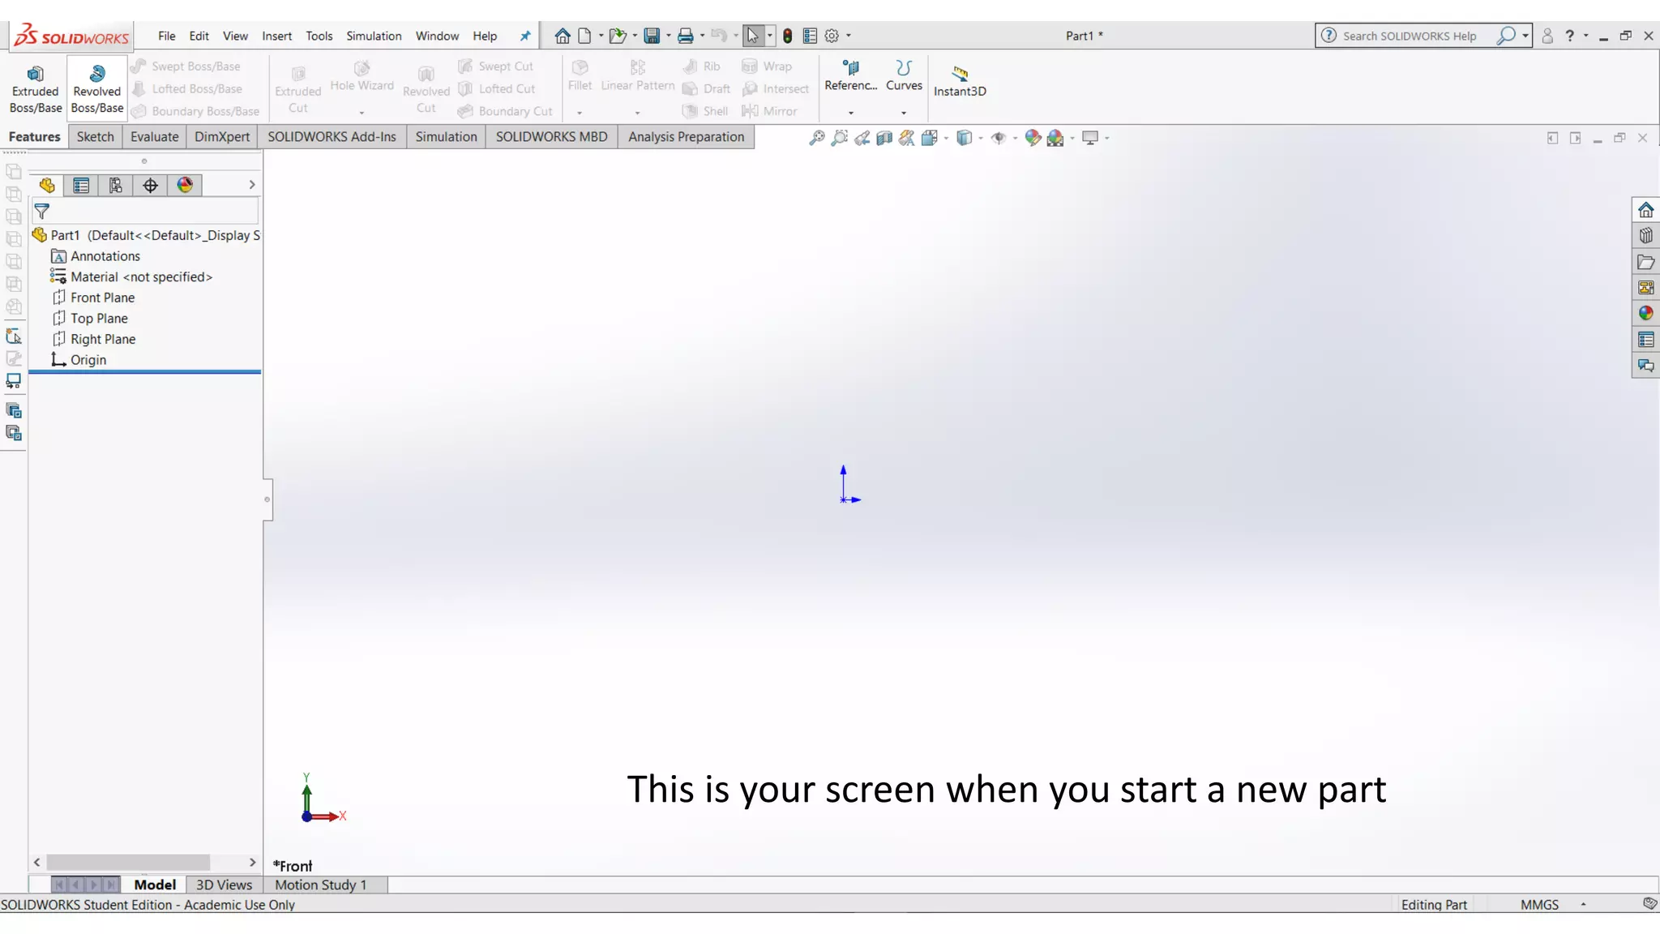Expand the Reference Geometry dropdown arrow
The width and height of the screenshot is (1660, 934).
(850, 113)
